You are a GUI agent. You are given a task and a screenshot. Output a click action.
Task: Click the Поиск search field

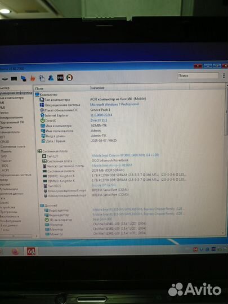pos(198,75)
